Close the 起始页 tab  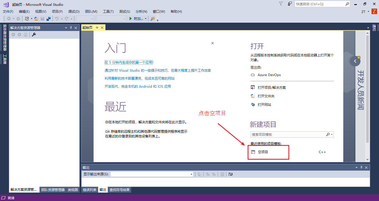(102, 28)
